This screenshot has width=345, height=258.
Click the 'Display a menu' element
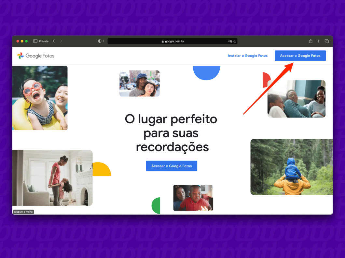click(x=23, y=211)
